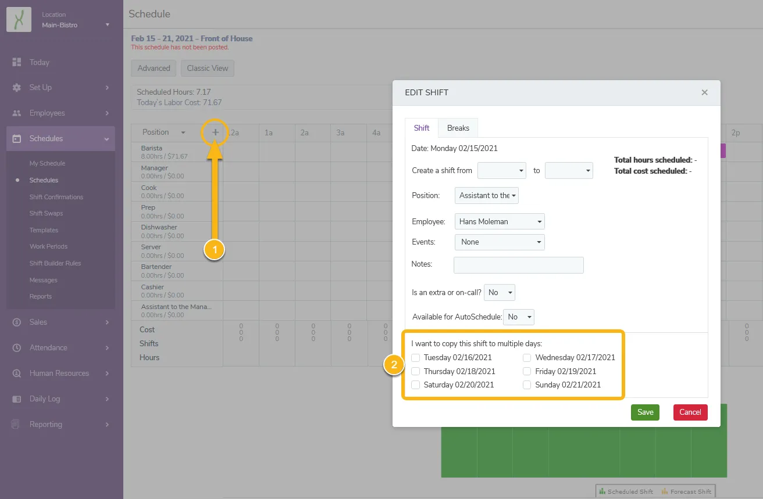Click the Reporting clipboard icon
This screenshot has height=499, width=763.
tap(17, 425)
